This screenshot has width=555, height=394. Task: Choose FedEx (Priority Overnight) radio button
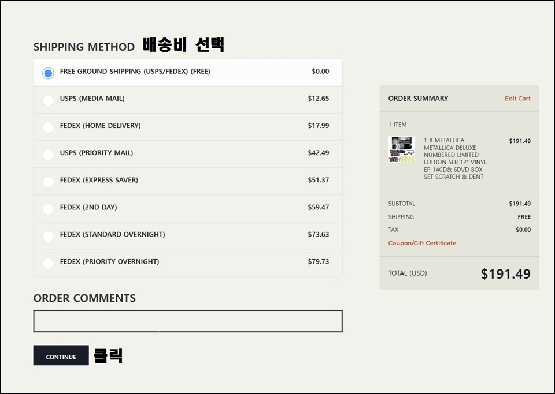coord(48,264)
